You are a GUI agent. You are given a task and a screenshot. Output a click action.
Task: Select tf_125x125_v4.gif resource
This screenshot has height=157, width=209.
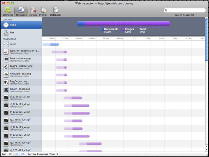click(x=21, y=128)
